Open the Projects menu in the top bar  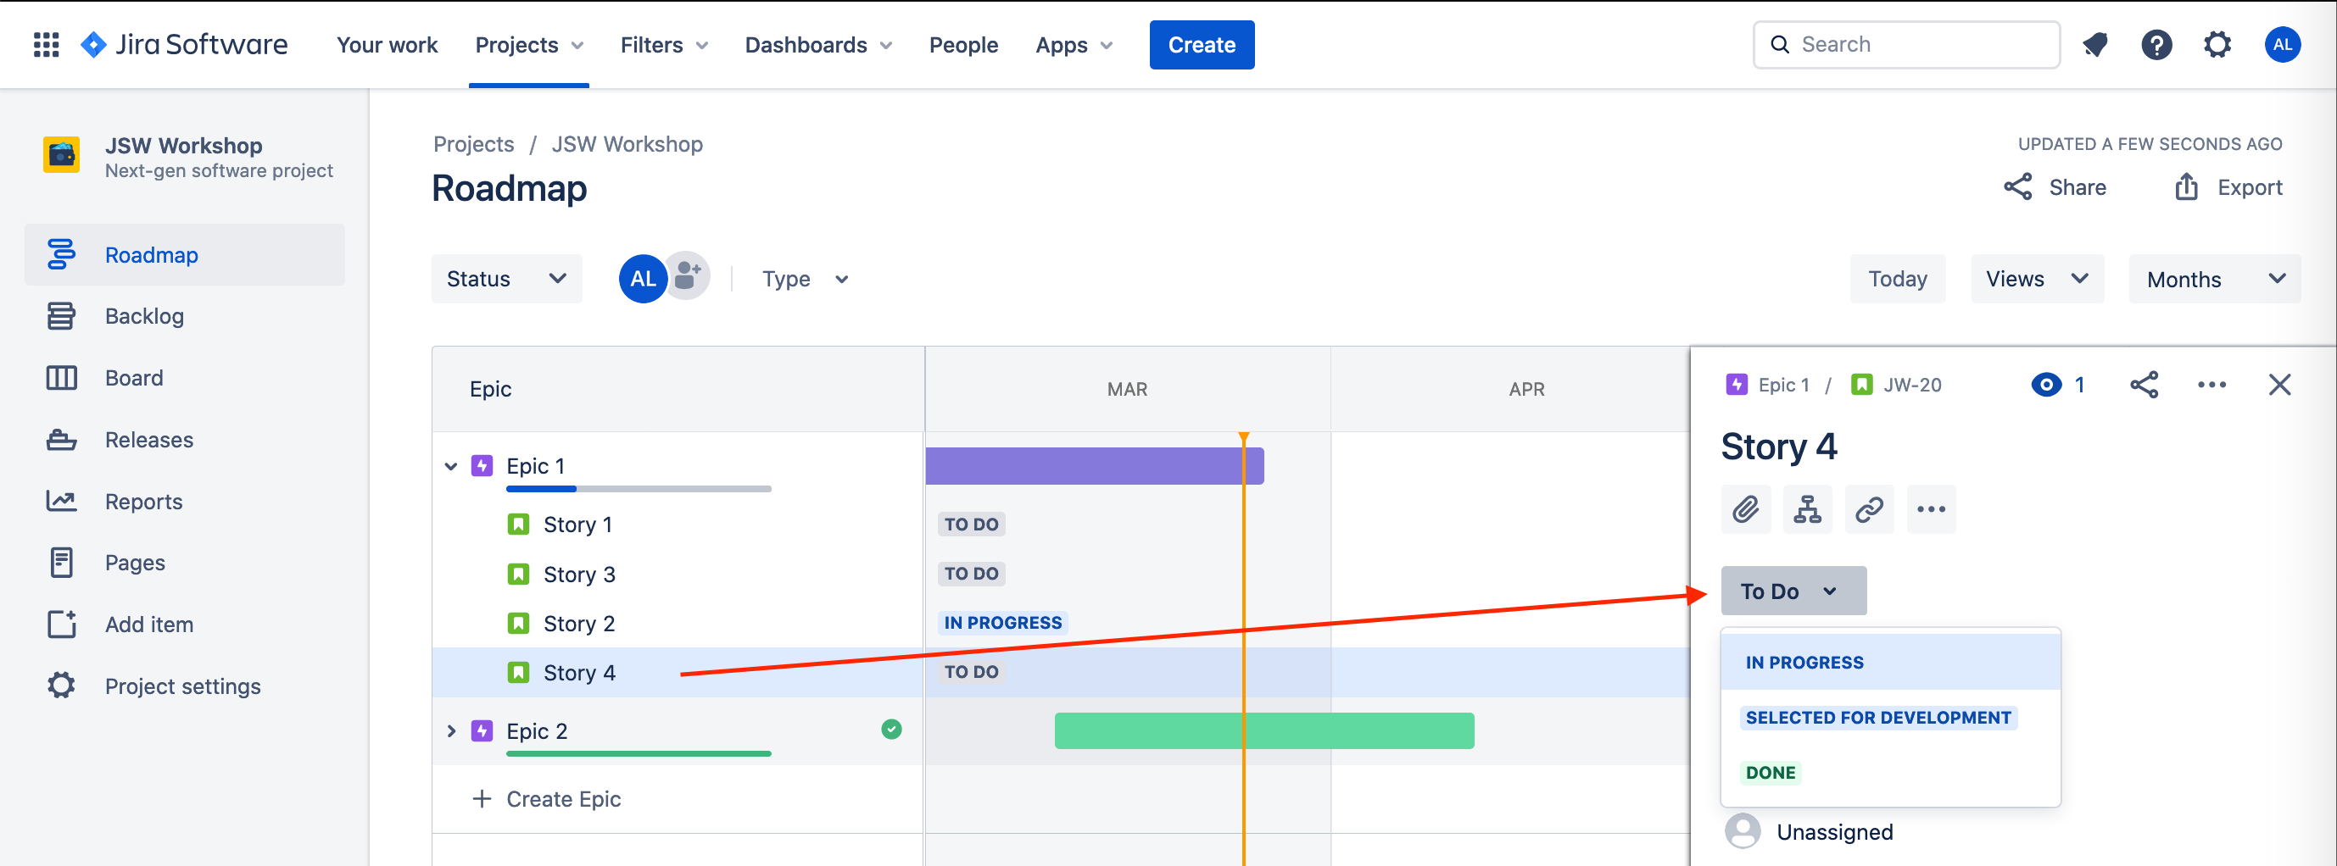(529, 44)
